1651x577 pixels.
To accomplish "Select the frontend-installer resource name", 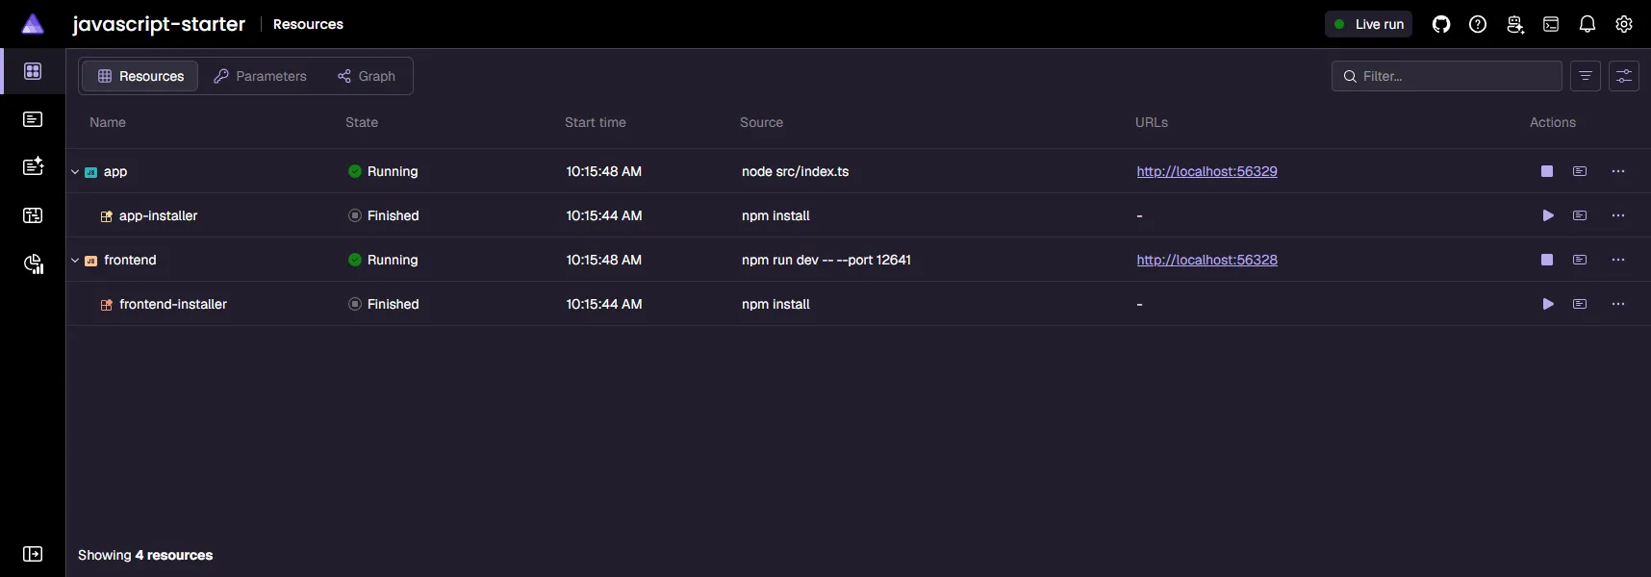I will pyautogui.click(x=173, y=304).
